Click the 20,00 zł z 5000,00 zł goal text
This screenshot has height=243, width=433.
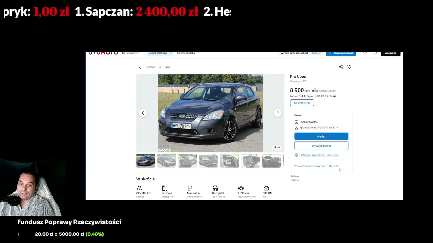(x=60, y=234)
